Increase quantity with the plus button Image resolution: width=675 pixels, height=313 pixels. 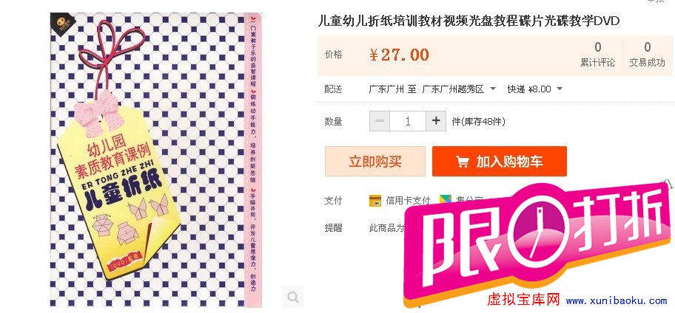click(x=436, y=121)
